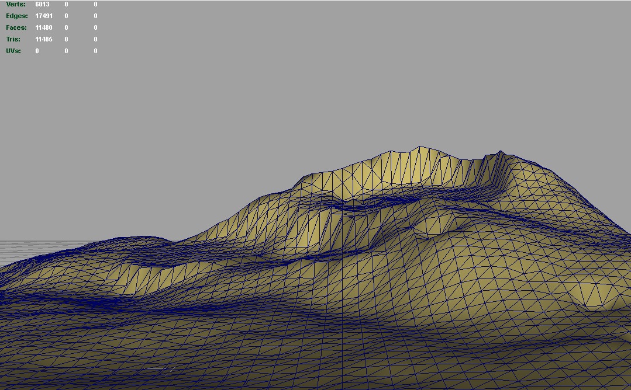The width and height of the screenshot is (631, 390).
Task: Click the "Edges:" label in the HUD
Action: pyautogui.click(x=17, y=16)
